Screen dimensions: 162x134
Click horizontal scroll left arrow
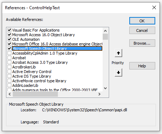10,94
